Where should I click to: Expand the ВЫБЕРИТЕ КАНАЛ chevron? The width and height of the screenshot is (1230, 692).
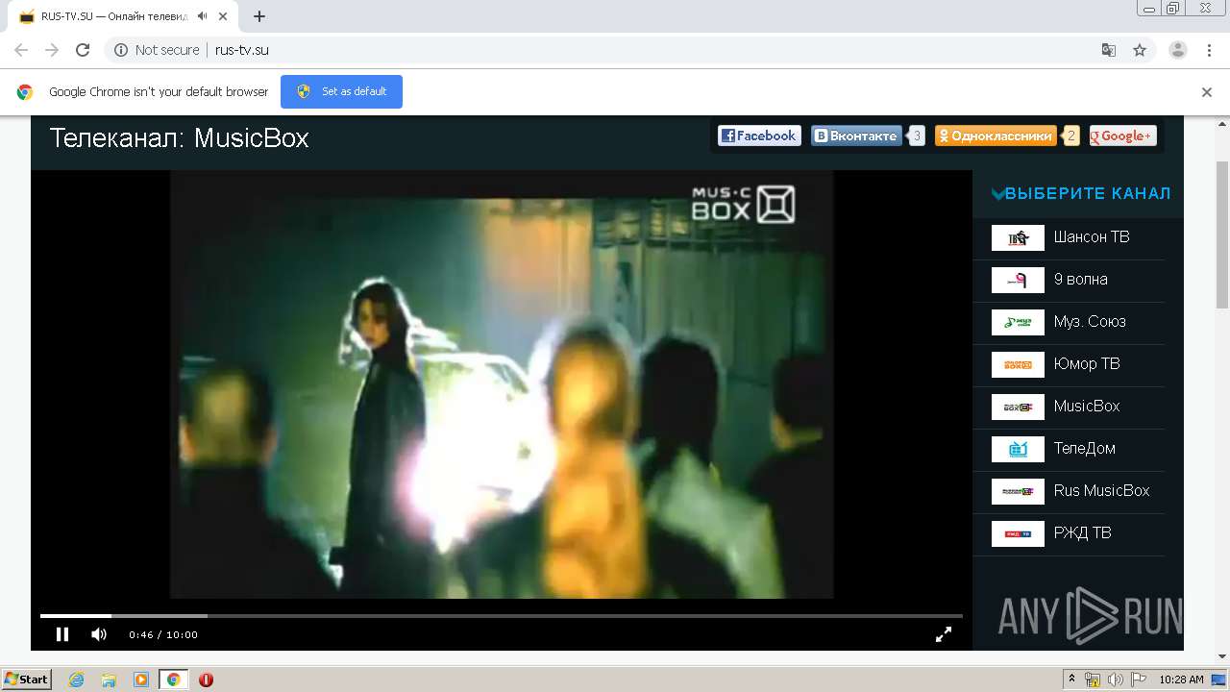tap(997, 194)
